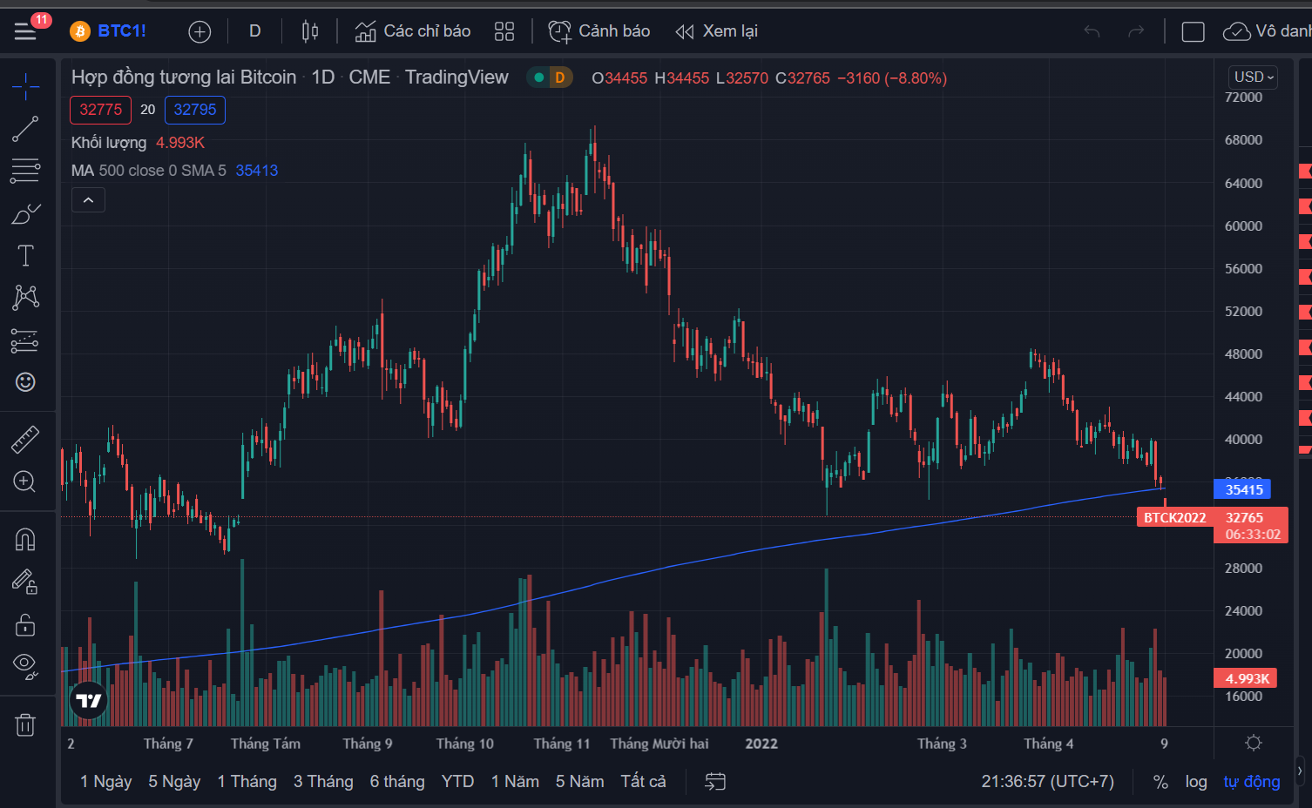Viewport: 1312px width, 808px height.
Task: Select the text annotation tool
Action: (25, 255)
